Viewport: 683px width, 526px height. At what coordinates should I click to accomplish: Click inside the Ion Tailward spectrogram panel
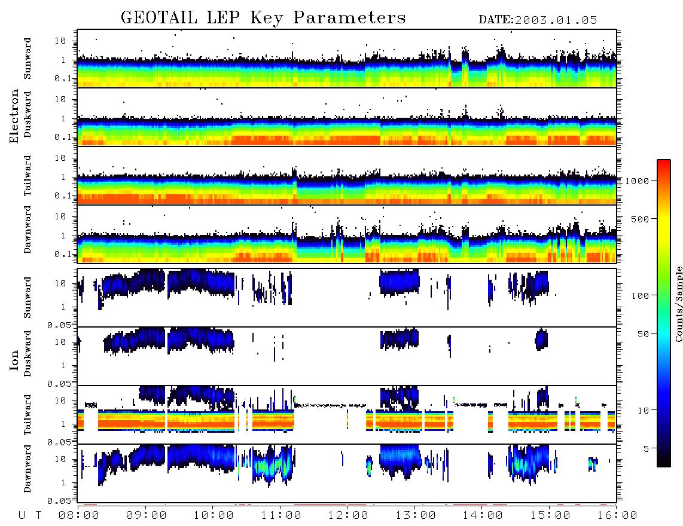click(347, 415)
